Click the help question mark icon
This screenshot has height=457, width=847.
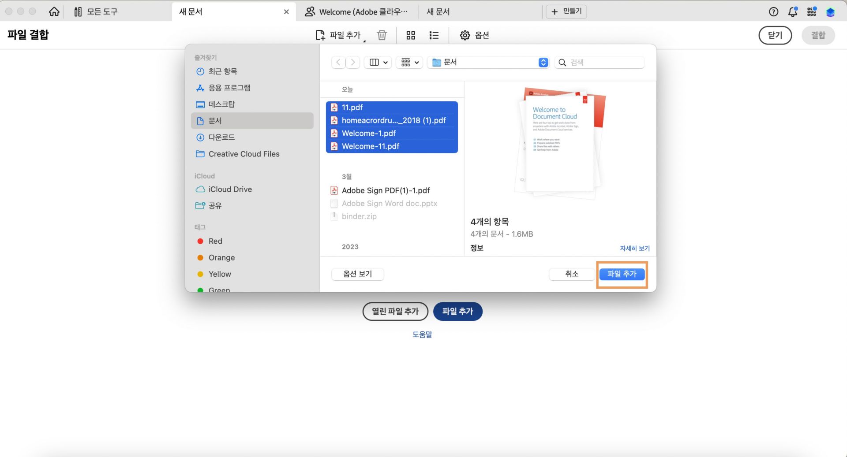(x=773, y=12)
